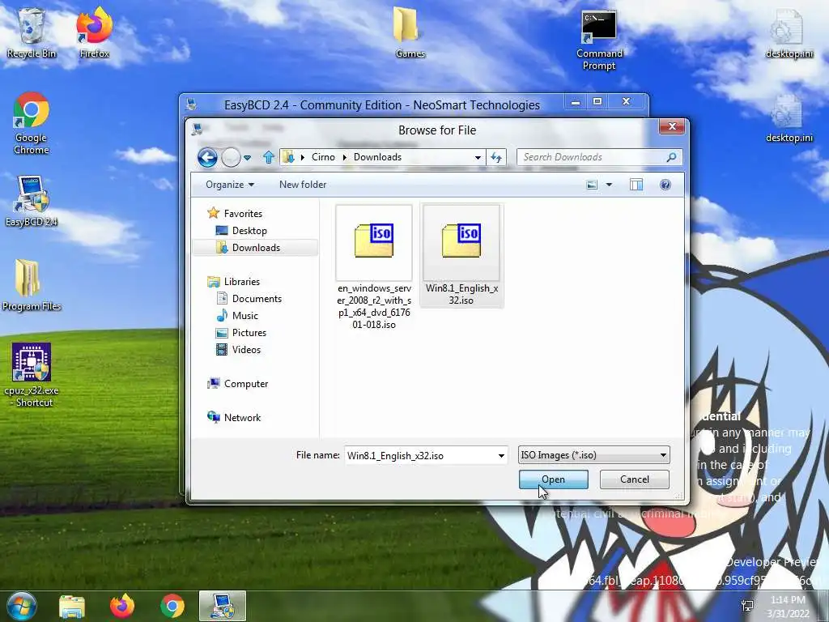Open the Command Prompt desktop shortcut

tap(599, 40)
